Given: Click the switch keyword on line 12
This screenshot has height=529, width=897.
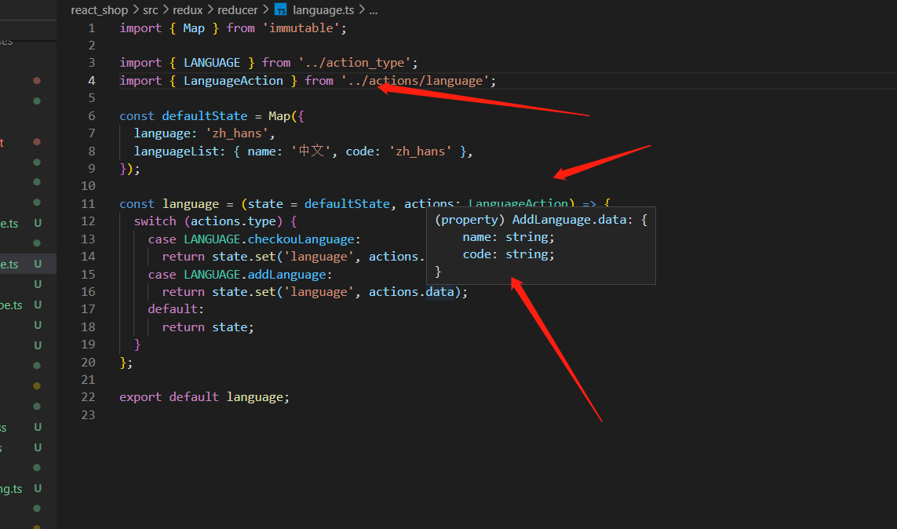Looking at the screenshot, I should tap(155, 221).
